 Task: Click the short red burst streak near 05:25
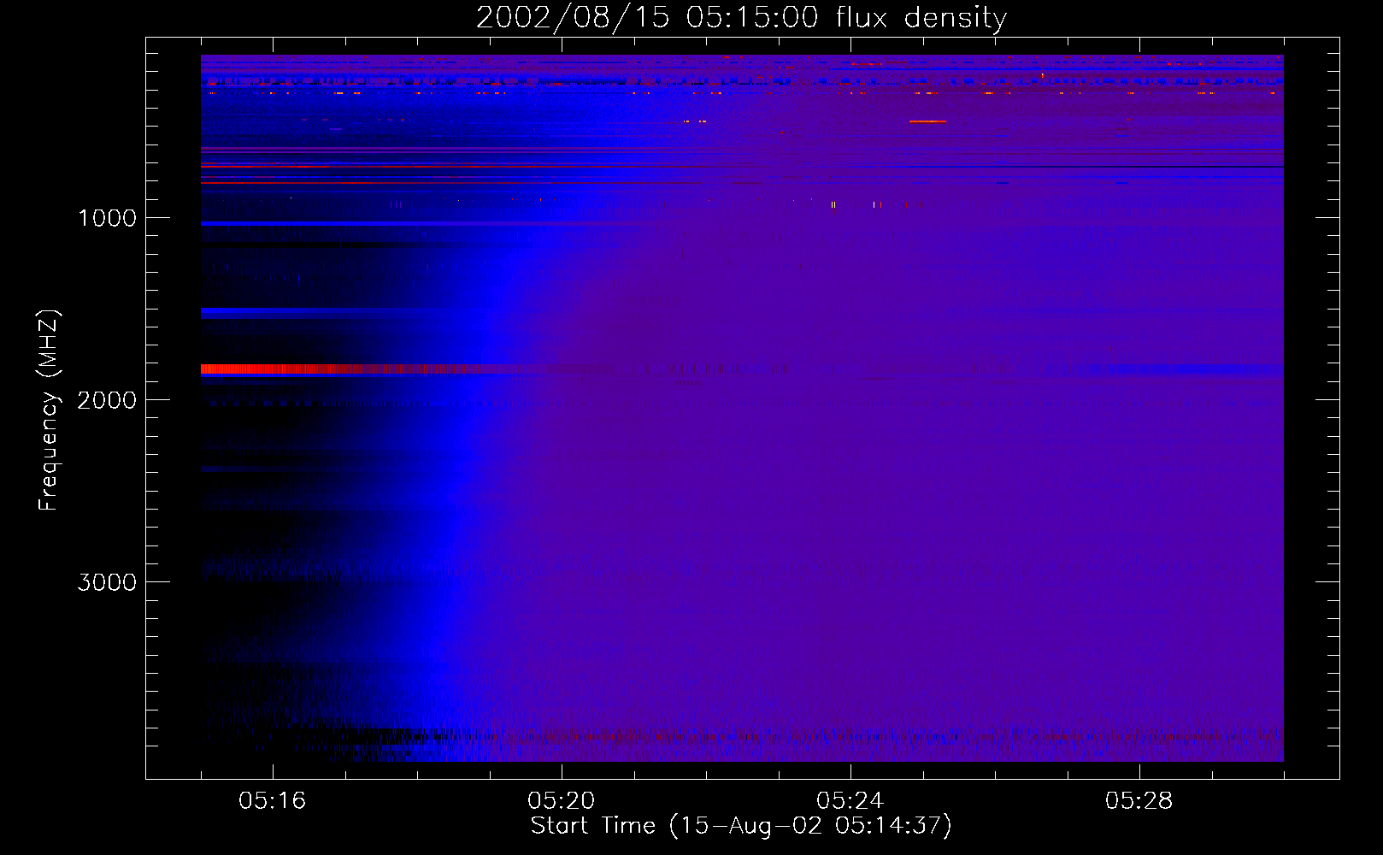point(927,121)
